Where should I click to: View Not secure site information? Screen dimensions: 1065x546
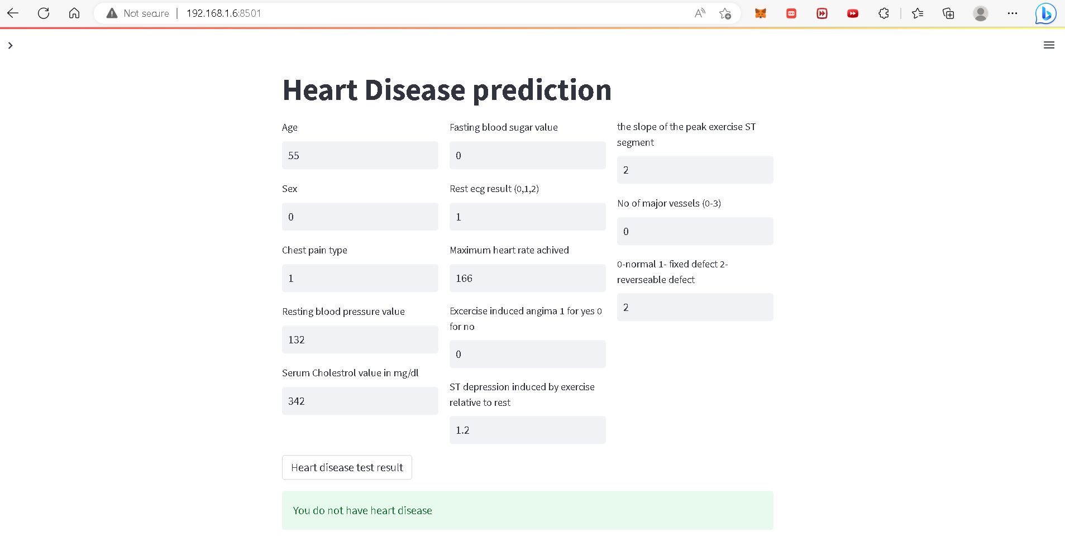pyautogui.click(x=136, y=13)
